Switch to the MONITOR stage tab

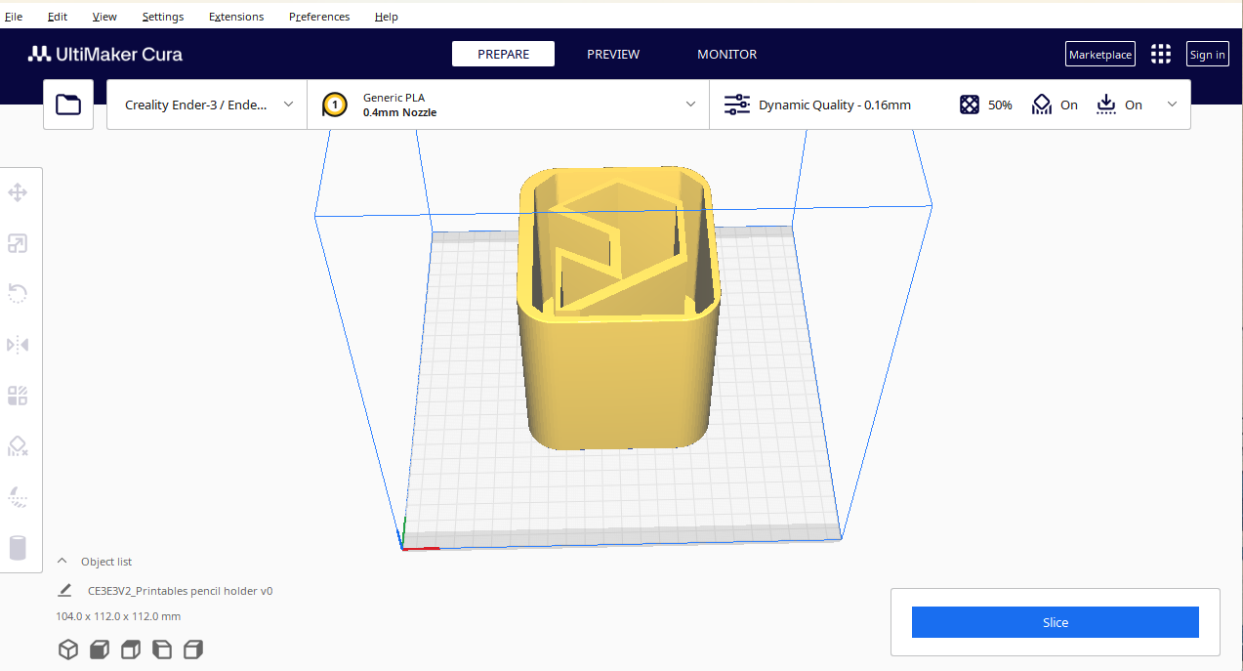click(726, 55)
